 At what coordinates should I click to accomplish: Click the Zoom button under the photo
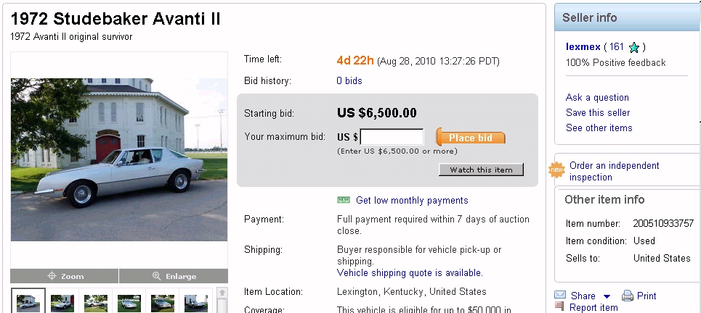[65, 276]
